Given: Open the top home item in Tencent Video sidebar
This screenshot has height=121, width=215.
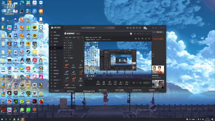Looking at the screenshot, I should [55, 32].
